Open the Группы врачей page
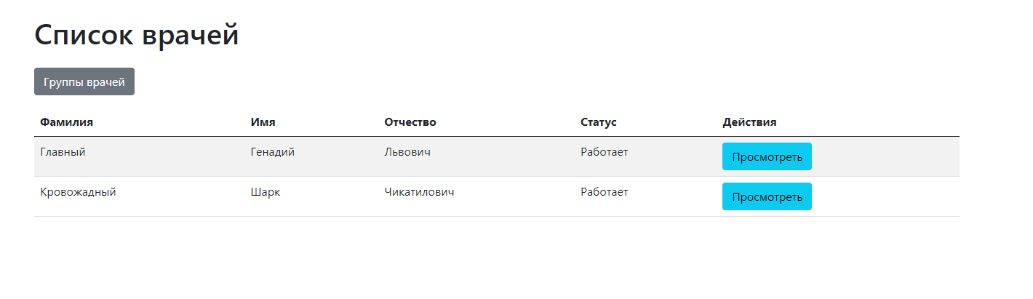The height and width of the screenshot is (299, 1033). tap(84, 81)
